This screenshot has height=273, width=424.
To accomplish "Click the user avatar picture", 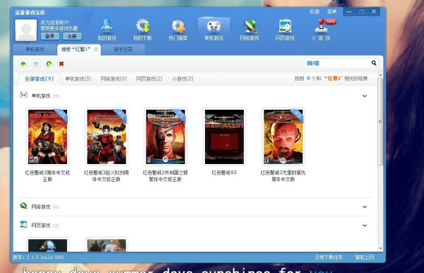I will [26, 30].
